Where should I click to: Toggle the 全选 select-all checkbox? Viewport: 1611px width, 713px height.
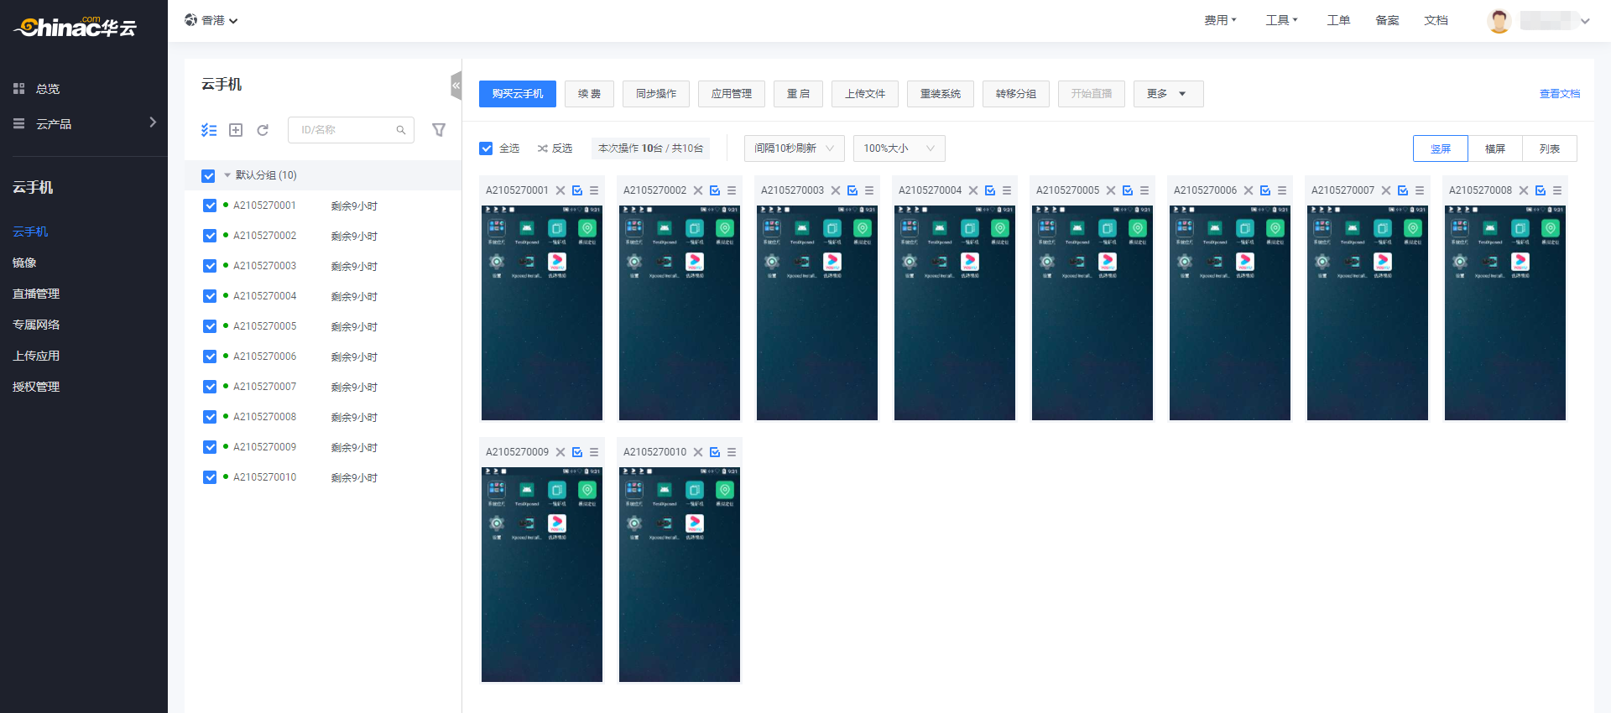click(x=486, y=148)
